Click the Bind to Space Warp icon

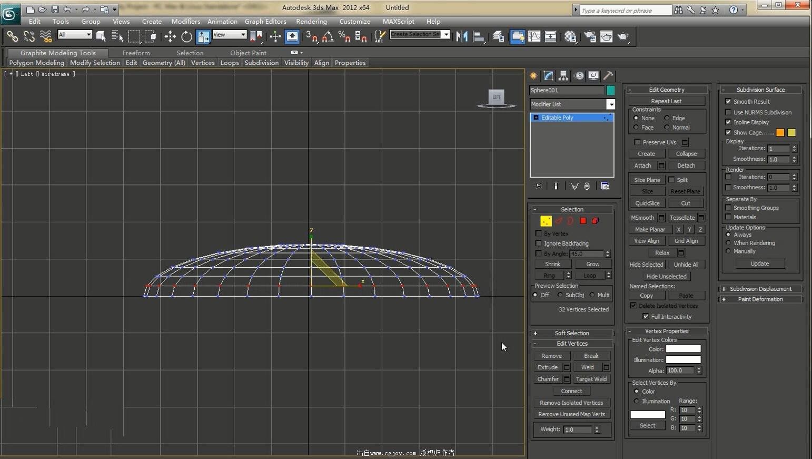46,36
